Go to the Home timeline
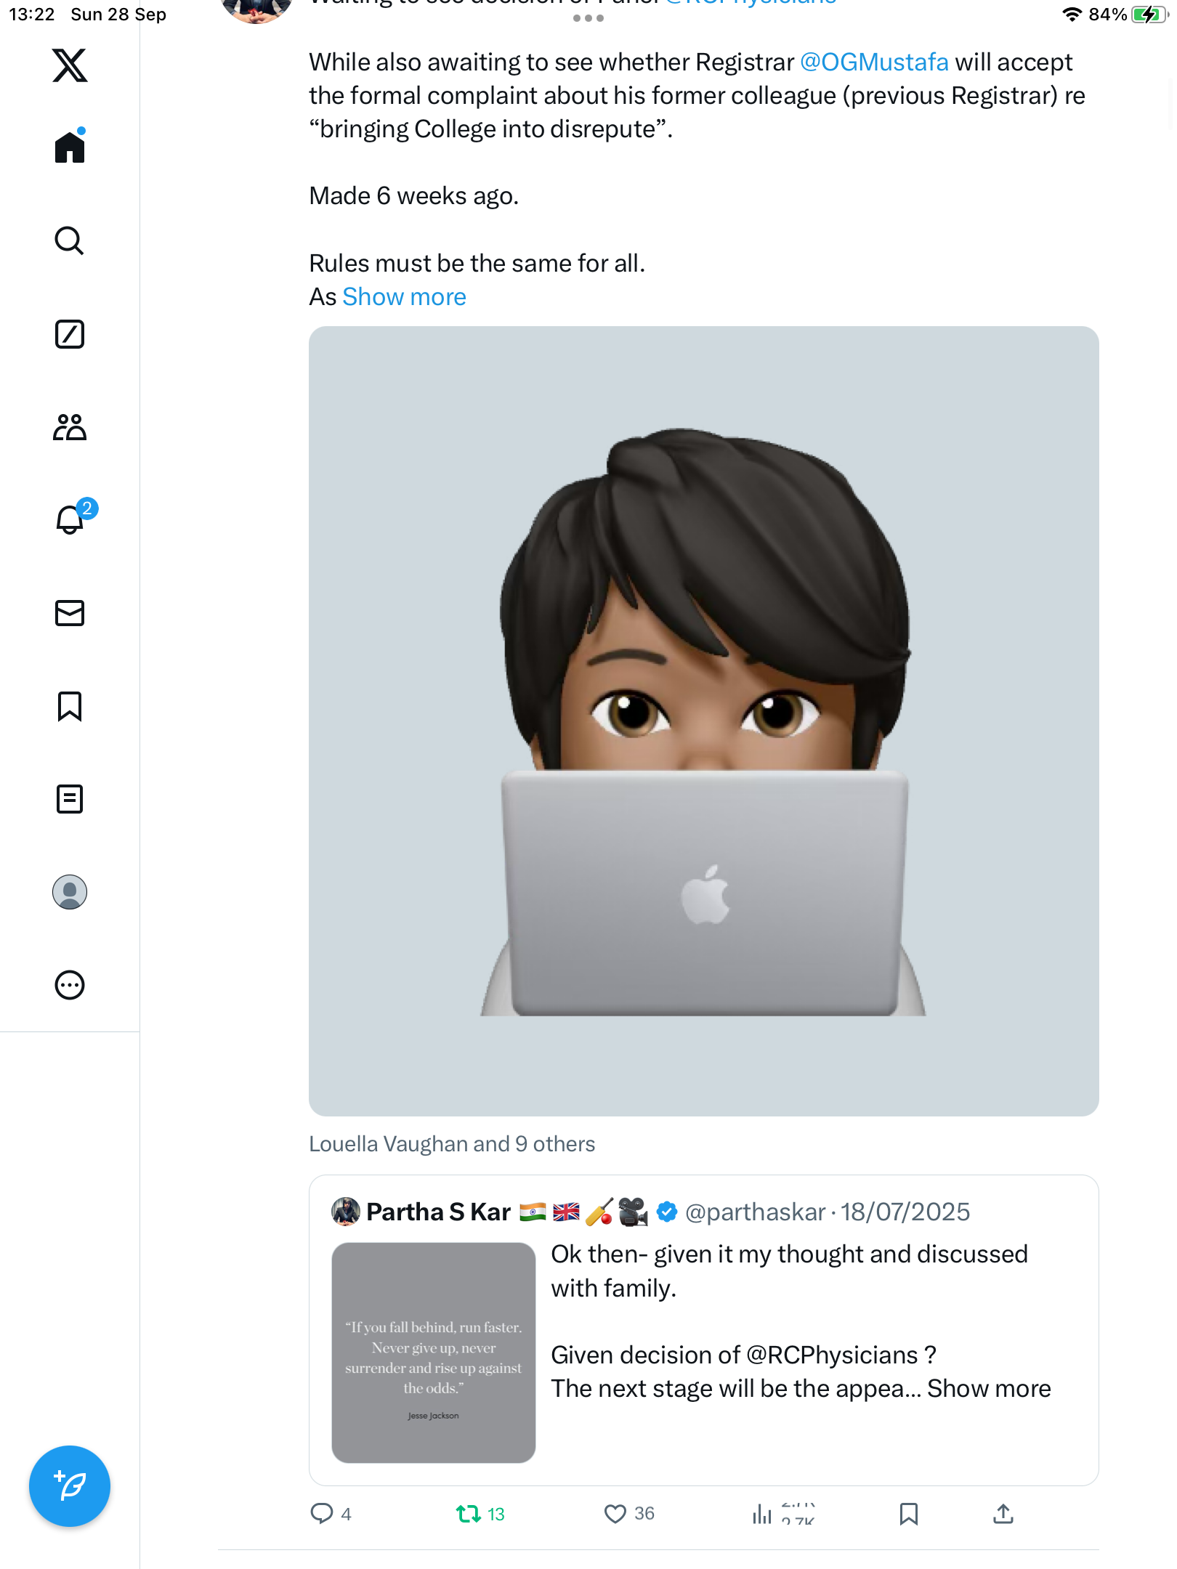This screenshot has height=1569, width=1177. pos(70,147)
